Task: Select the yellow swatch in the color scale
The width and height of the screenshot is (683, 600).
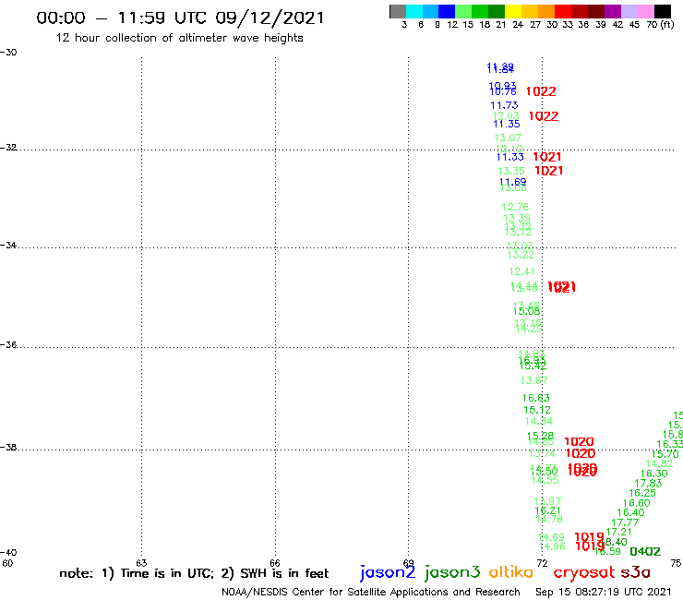Action: pyautogui.click(x=513, y=11)
